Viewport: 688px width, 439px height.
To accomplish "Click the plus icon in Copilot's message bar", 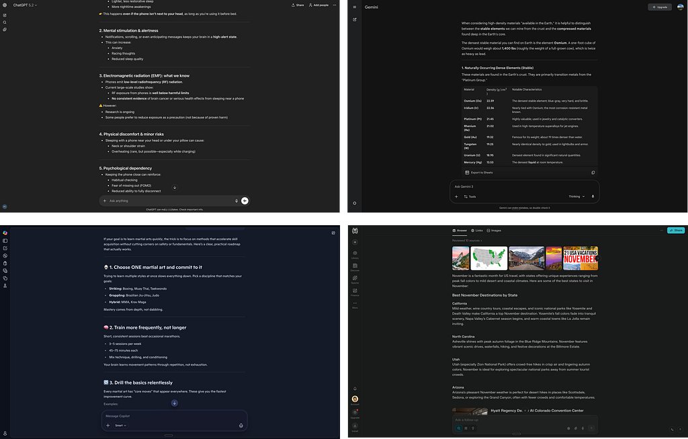I will 108,425.
